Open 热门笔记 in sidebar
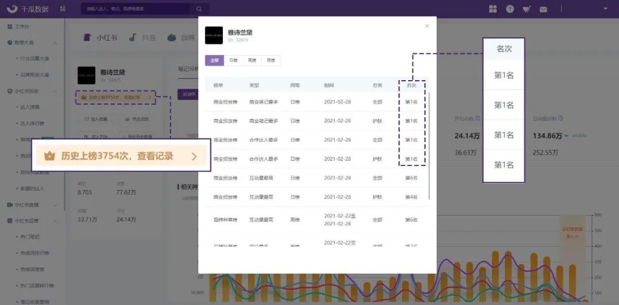619x305 pixels. pos(30,237)
